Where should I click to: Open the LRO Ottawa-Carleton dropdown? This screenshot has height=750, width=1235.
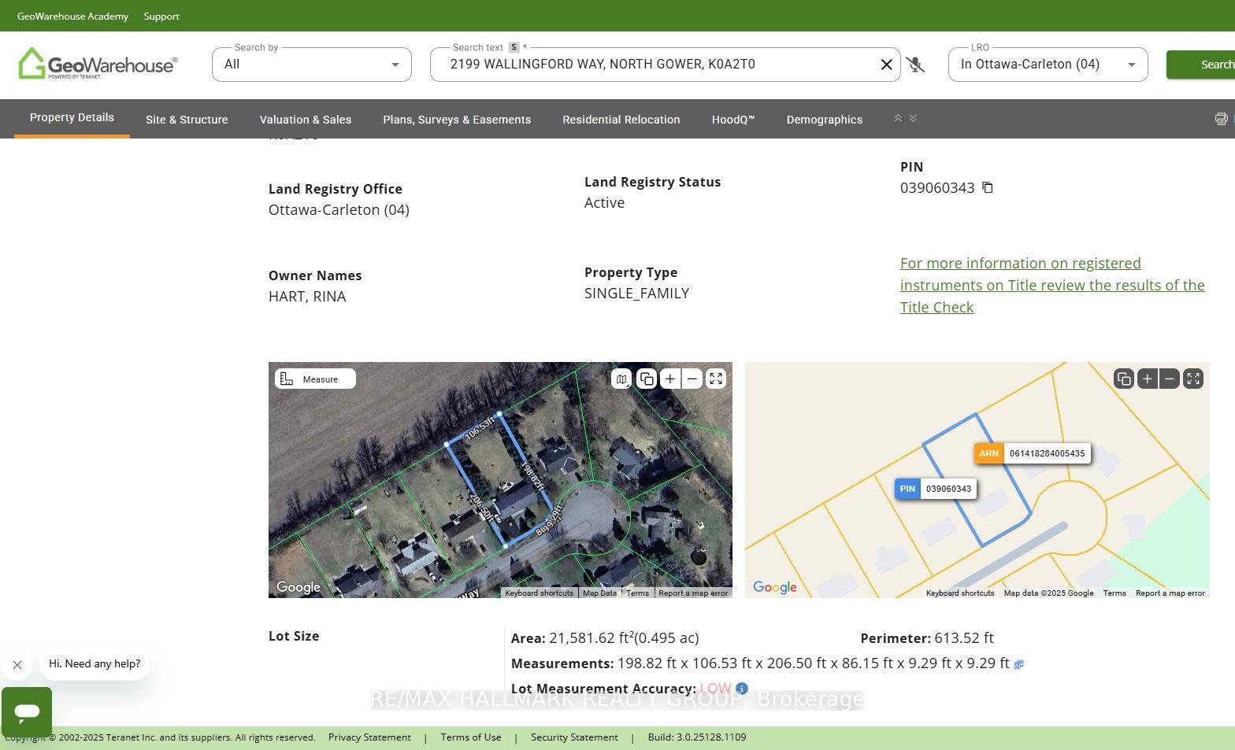coord(1048,65)
